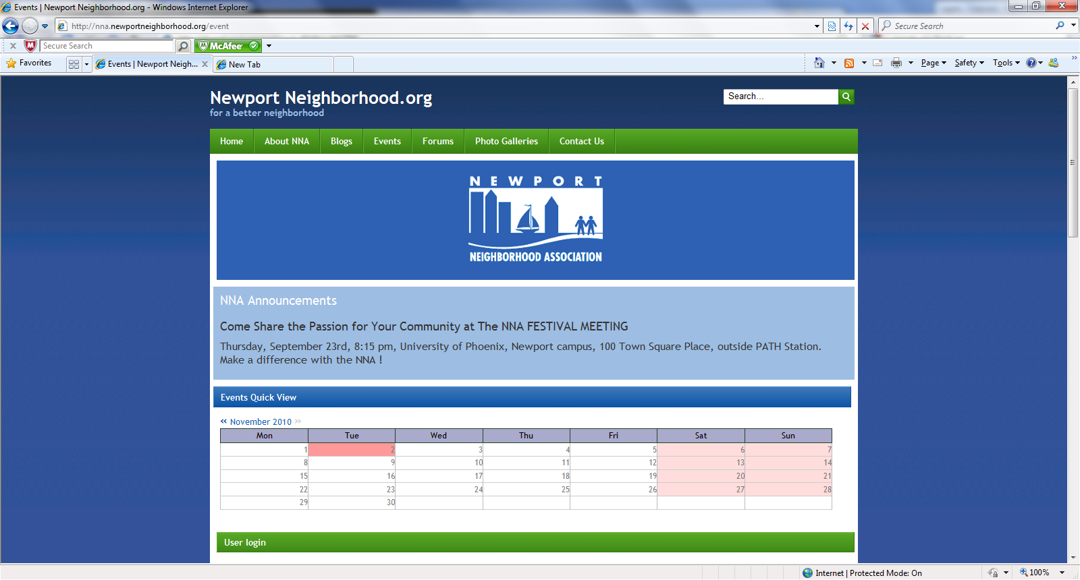Click the Newport Neighborhood Association logo banner
Viewport: 1080px width, 580px height.
[535, 220]
